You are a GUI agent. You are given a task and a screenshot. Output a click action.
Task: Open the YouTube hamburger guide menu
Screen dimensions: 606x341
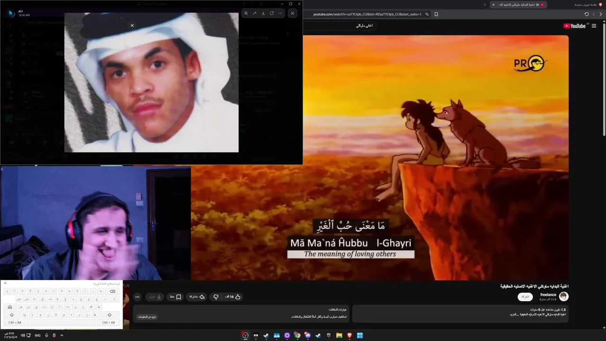tap(594, 26)
